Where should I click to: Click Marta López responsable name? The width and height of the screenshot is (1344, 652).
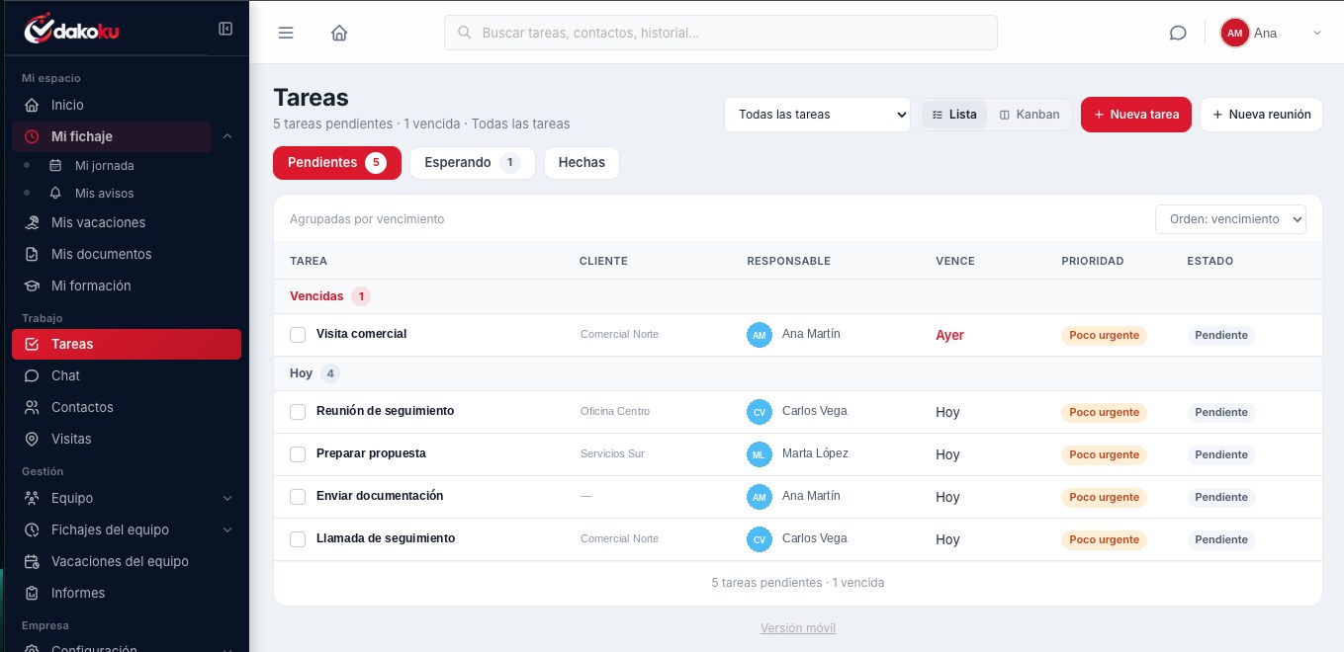(815, 453)
